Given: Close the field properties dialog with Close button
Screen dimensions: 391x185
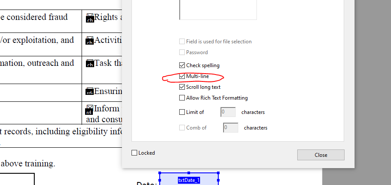Looking at the screenshot, I should pyautogui.click(x=321, y=155).
